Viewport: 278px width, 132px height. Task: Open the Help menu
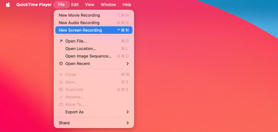[x=127, y=5]
